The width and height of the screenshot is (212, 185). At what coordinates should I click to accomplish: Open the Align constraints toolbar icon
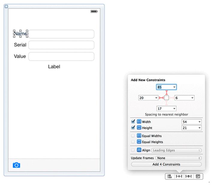click(x=169, y=176)
